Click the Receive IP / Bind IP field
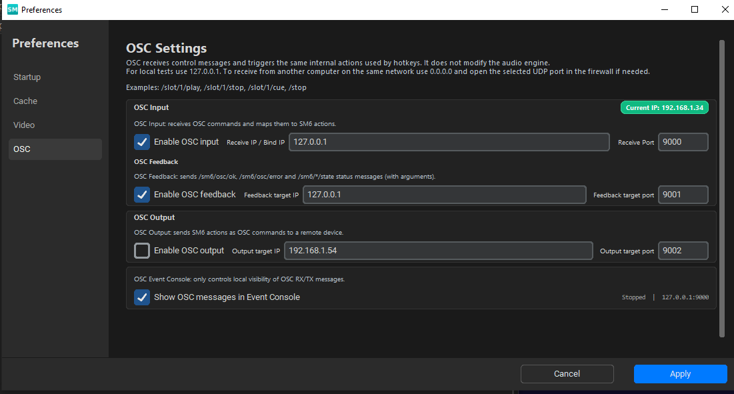This screenshot has height=394, width=734. coord(449,142)
